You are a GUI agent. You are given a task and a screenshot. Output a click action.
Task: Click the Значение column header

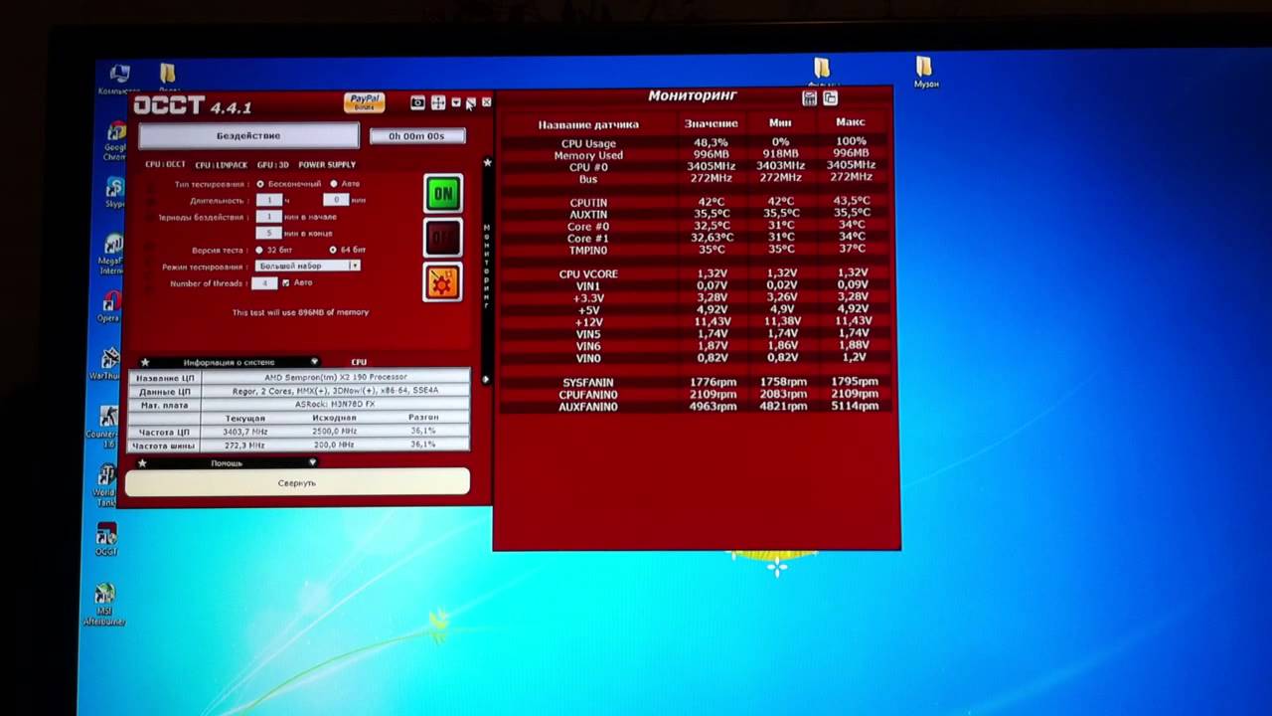[711, 123]
